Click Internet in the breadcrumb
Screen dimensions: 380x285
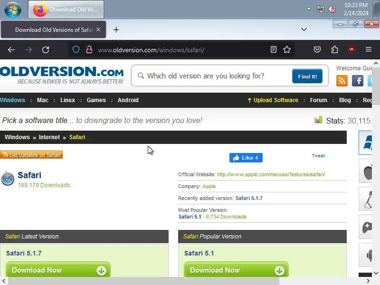pyautogui.click(x=49, y=137)
